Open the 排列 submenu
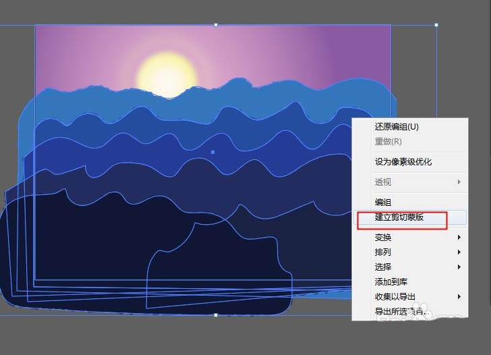491x355 pixels. pos(410,252)
